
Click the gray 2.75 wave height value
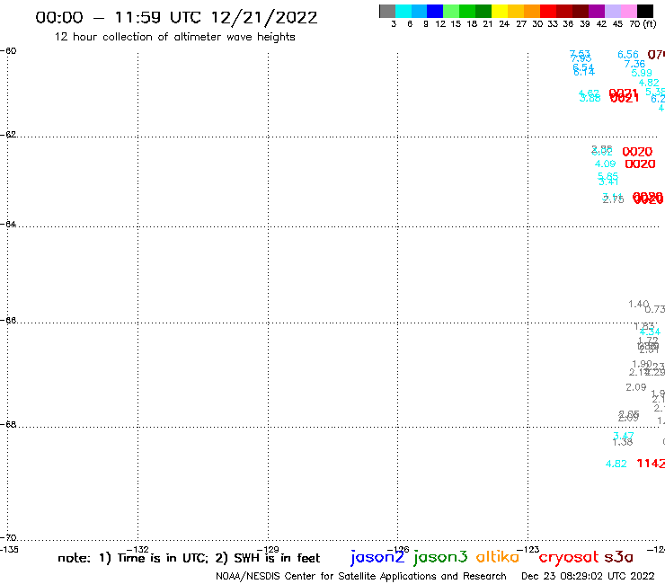[x=613, y=199]
